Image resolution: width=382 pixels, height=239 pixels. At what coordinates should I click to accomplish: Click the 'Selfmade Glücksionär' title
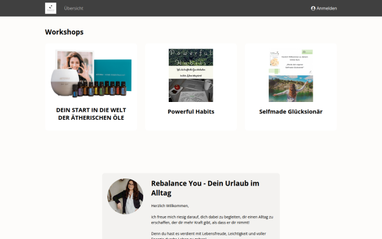[x=291, y=112]
